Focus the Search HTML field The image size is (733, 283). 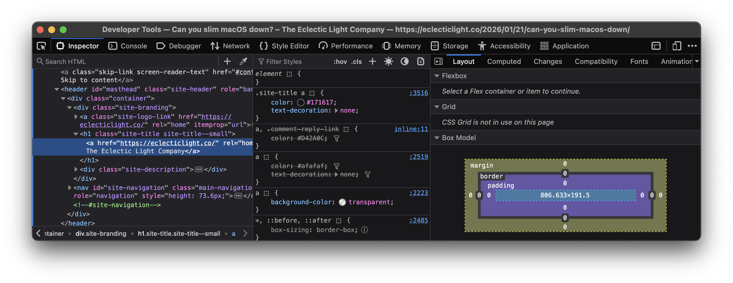[126, 61]
